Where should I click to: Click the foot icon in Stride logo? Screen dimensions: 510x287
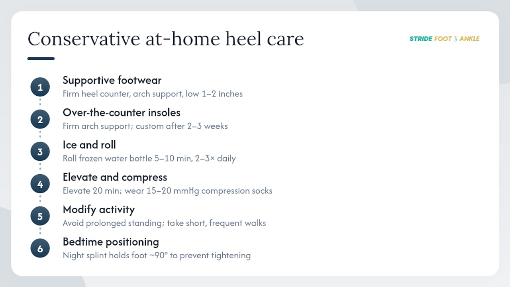tap(455, 39)
